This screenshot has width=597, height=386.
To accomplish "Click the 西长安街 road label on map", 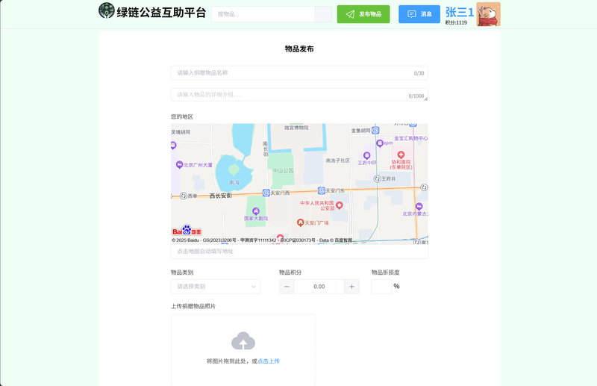I will (221, 196).
